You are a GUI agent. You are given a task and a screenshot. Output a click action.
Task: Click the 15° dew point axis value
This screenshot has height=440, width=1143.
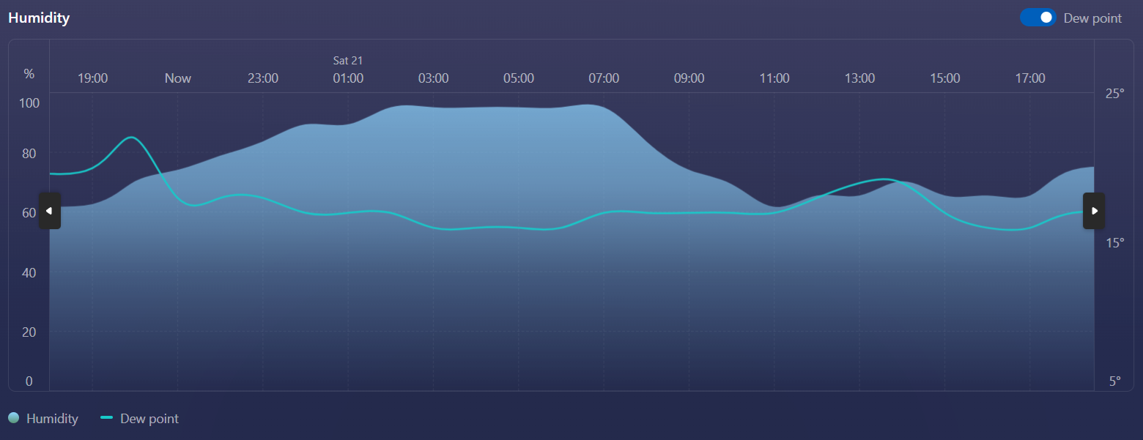(x=1114, y=242)
